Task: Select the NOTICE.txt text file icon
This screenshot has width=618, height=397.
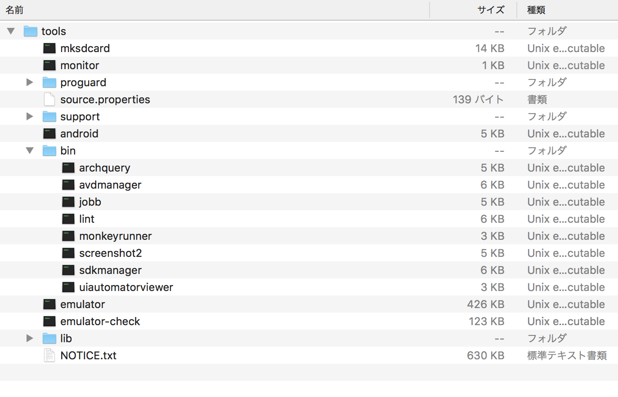Action: [x=49, y=355]
